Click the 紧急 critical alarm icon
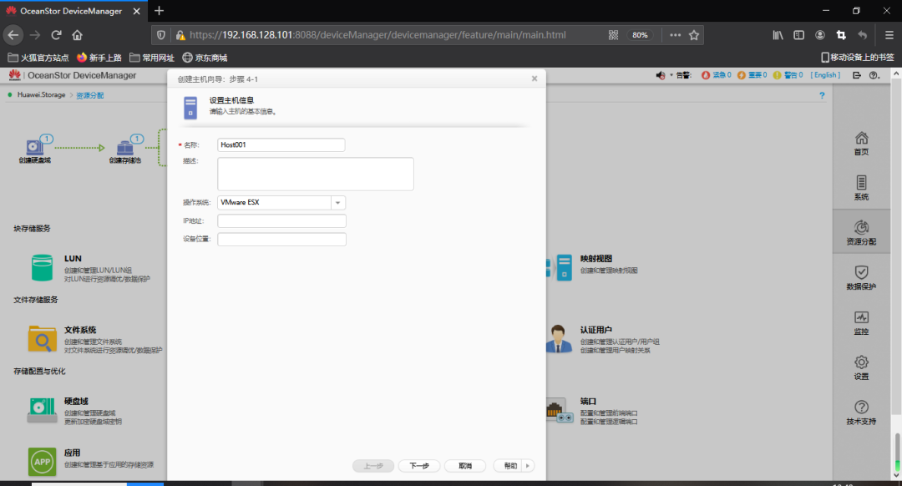This screenshot has height=486, width=902. pyautogui.click(x=705, y=75)
